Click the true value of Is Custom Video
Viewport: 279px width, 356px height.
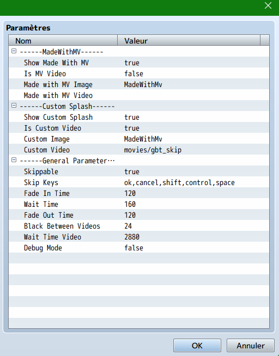(132, 128)
